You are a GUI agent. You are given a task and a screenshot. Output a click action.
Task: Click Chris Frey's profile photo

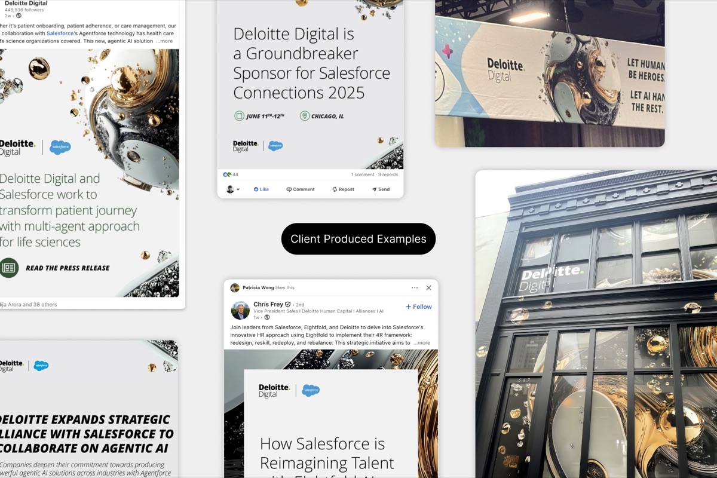pyautogui.click(x=240, y=310)
